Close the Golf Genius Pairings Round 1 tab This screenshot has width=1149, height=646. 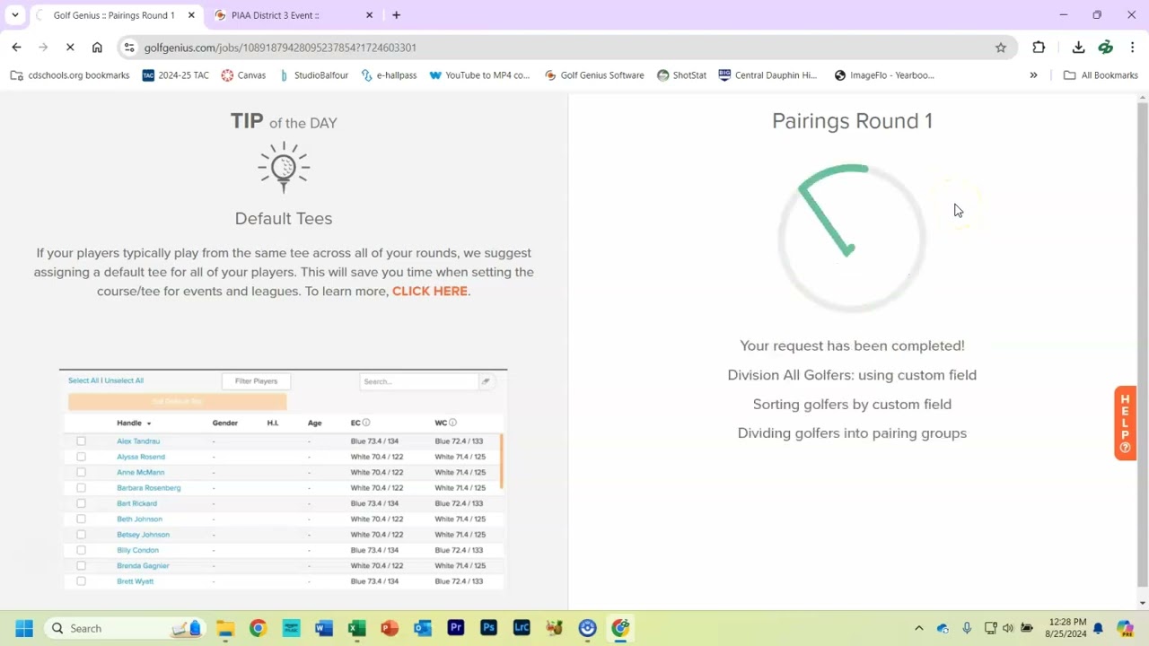(x=191, y=15)
